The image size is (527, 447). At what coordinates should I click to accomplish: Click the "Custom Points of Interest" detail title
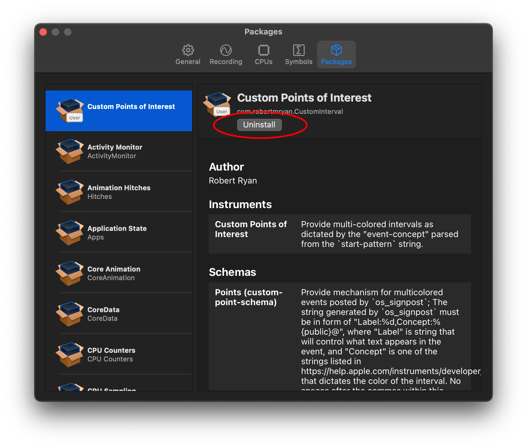[x=304, y=98]
